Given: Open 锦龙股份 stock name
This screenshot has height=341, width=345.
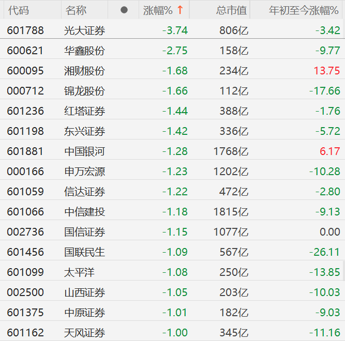Looking at the screenshot, I should click(84, 91).
